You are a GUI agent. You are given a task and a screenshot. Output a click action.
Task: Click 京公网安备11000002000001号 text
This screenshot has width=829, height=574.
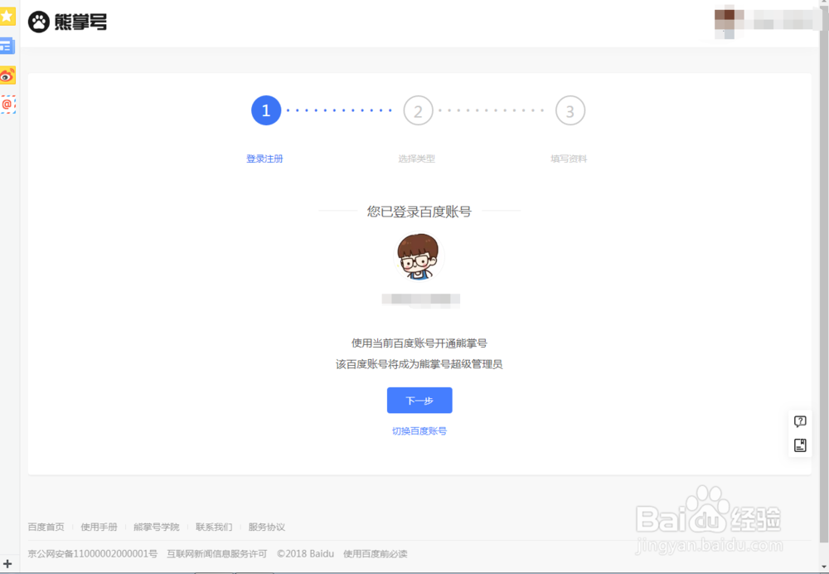click(x=93, y=554)
